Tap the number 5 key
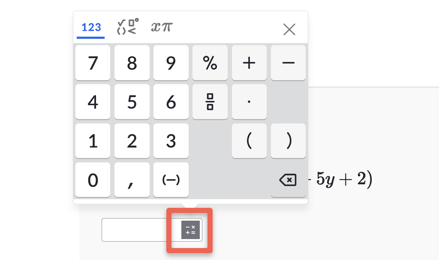The height and width of the screenshot is (260, 439). [x=132, y=102]
